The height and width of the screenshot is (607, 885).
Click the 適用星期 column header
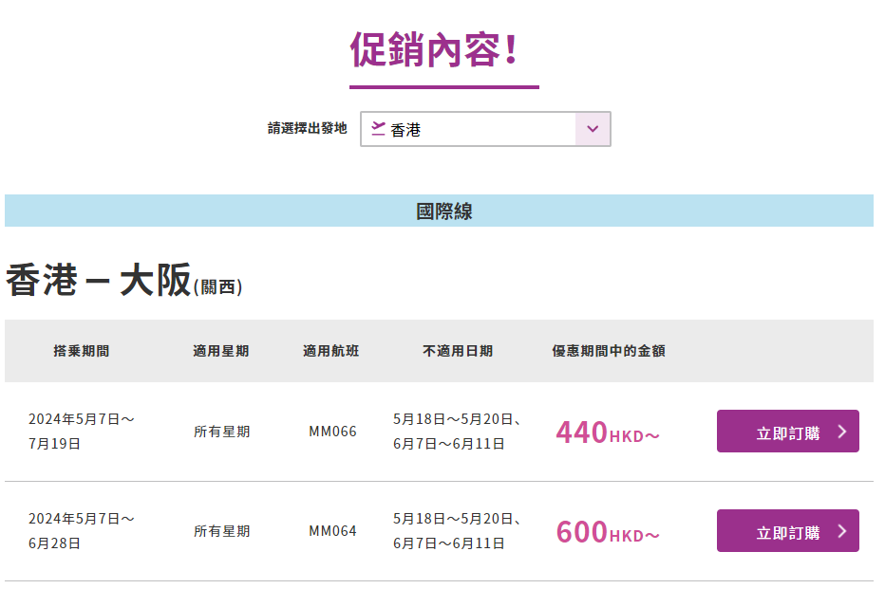coord(221,351)
